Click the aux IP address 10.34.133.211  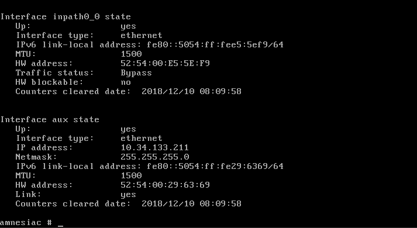[154, 147]
